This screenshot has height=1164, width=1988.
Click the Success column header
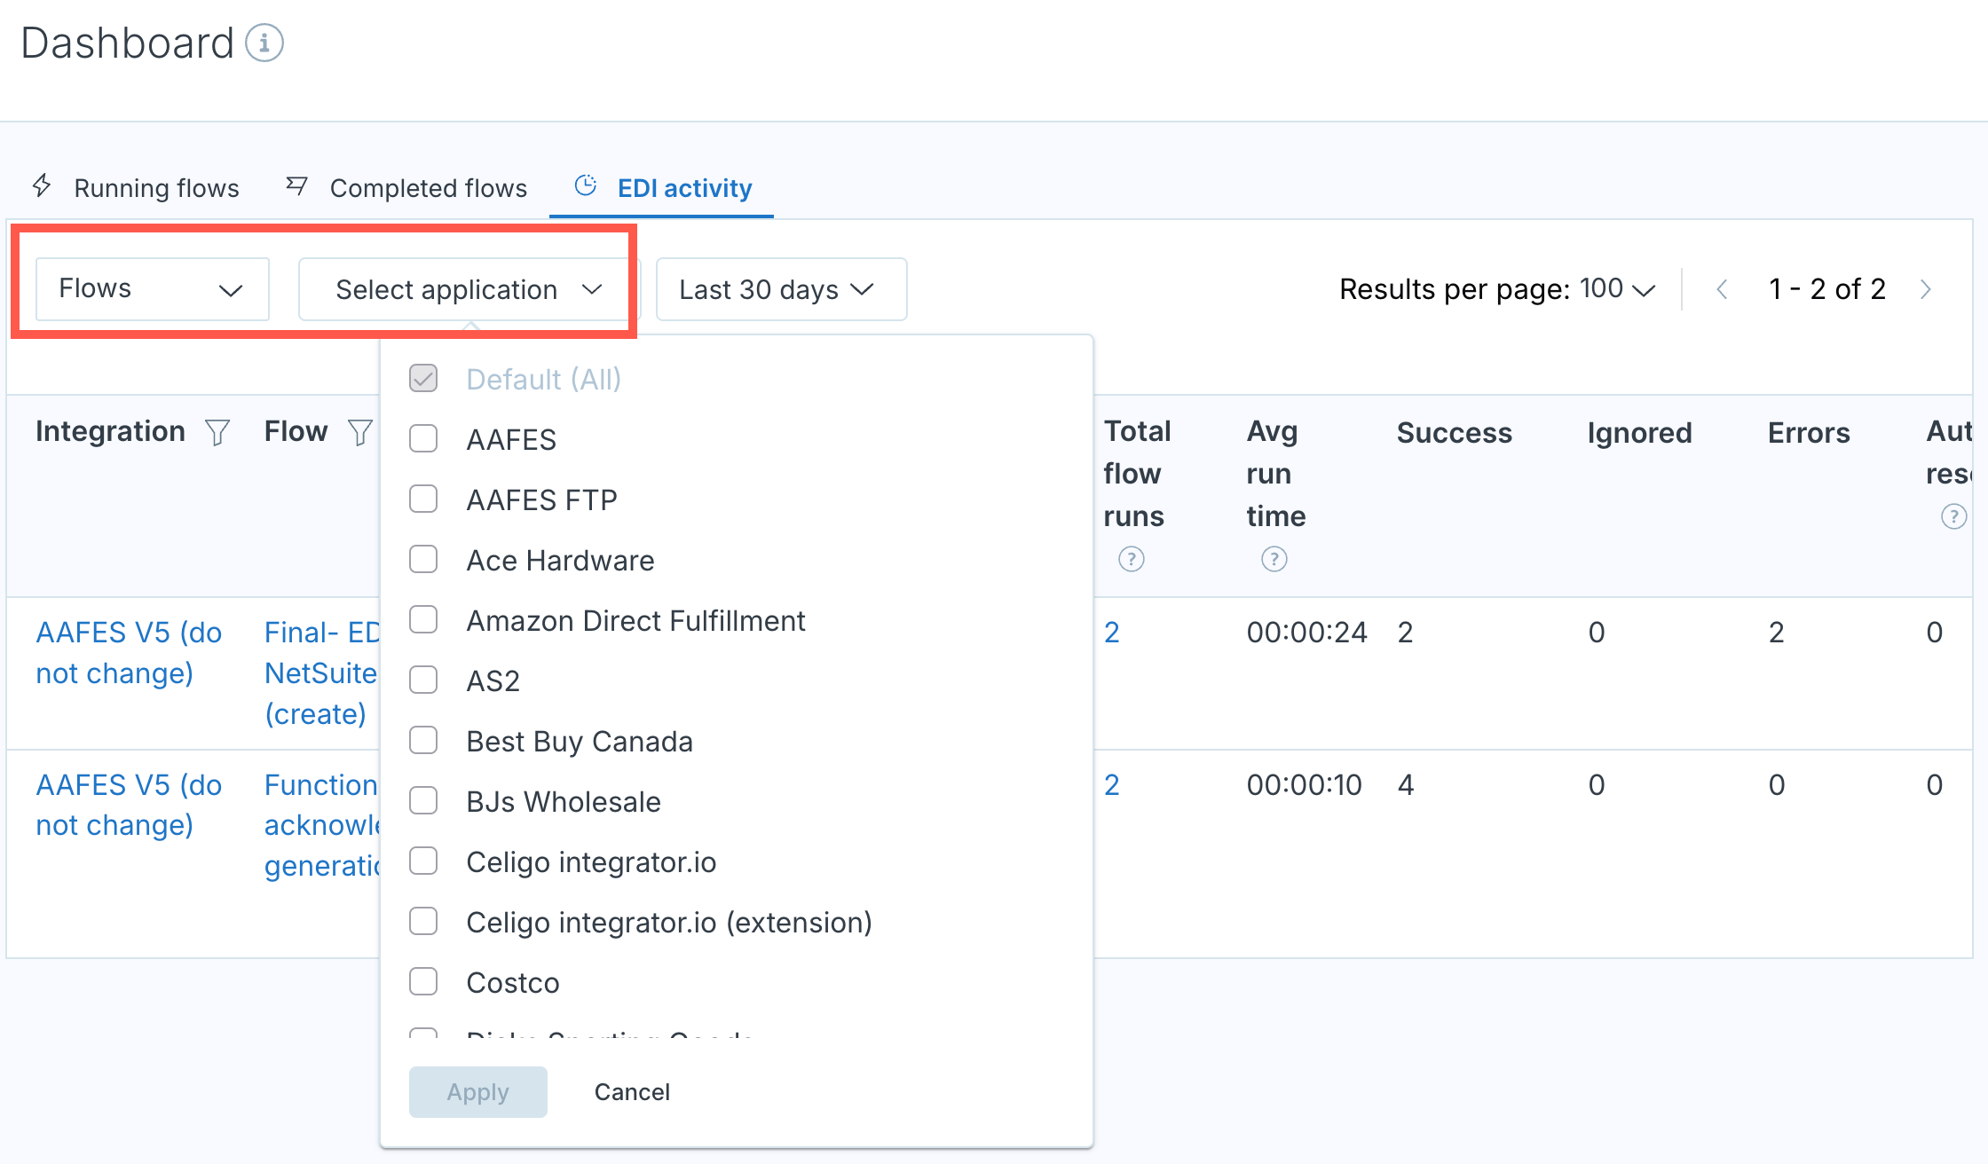click(x=1454, y=432)
